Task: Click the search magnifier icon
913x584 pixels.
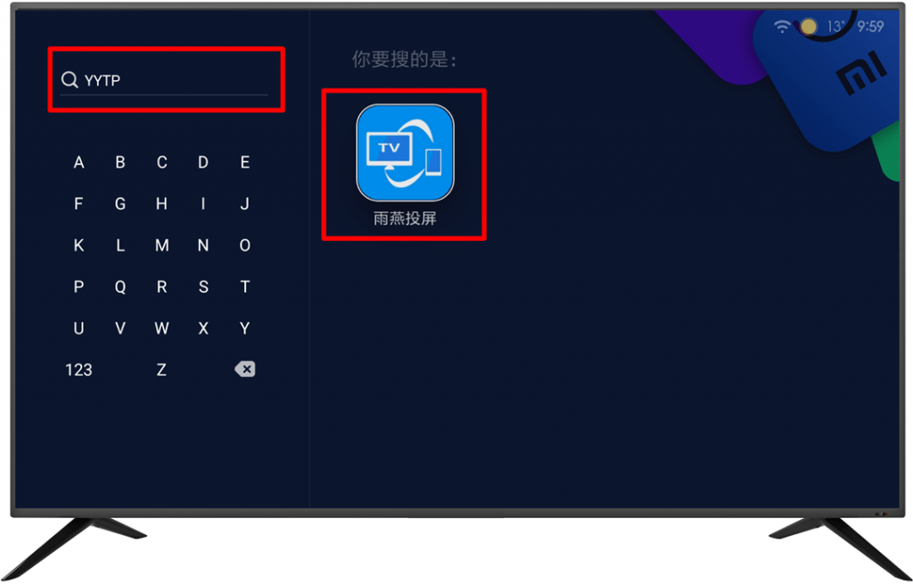Action: [x=70, y=79]
